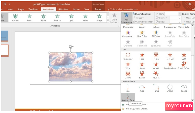This screenshot has width=195, height=113.
Task: Open the Trigger dropdown
Action: point(139,18)
